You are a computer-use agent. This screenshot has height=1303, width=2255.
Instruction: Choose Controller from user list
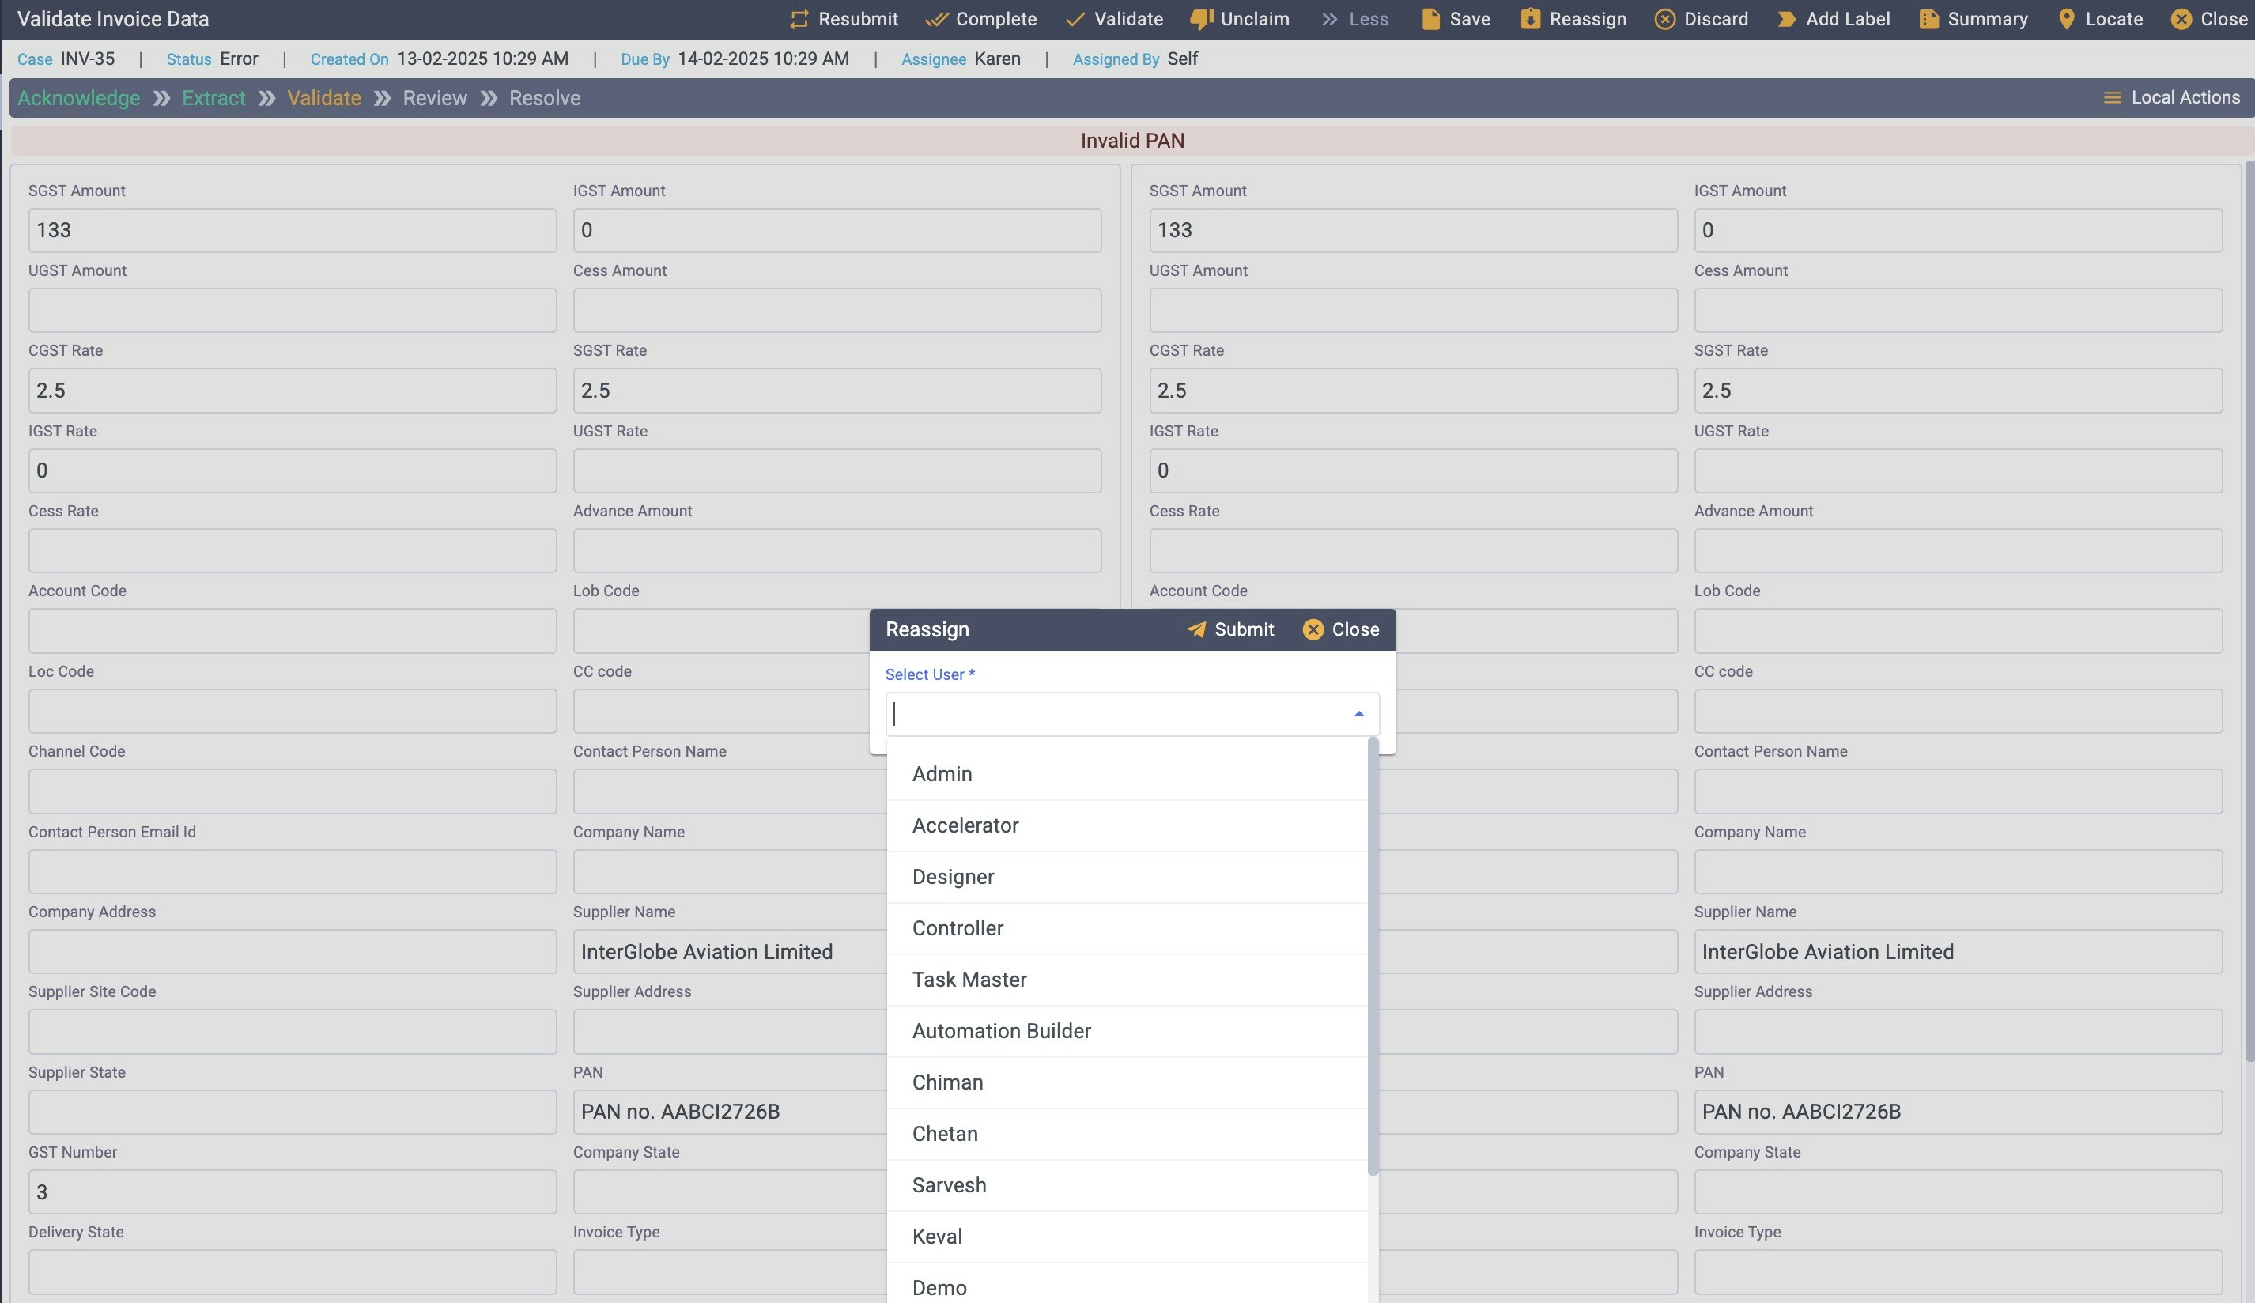(x=958, y=928)
